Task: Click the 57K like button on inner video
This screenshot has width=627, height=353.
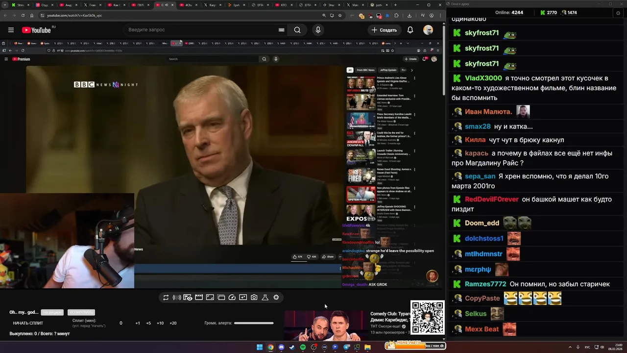Action: coord(298,256)
